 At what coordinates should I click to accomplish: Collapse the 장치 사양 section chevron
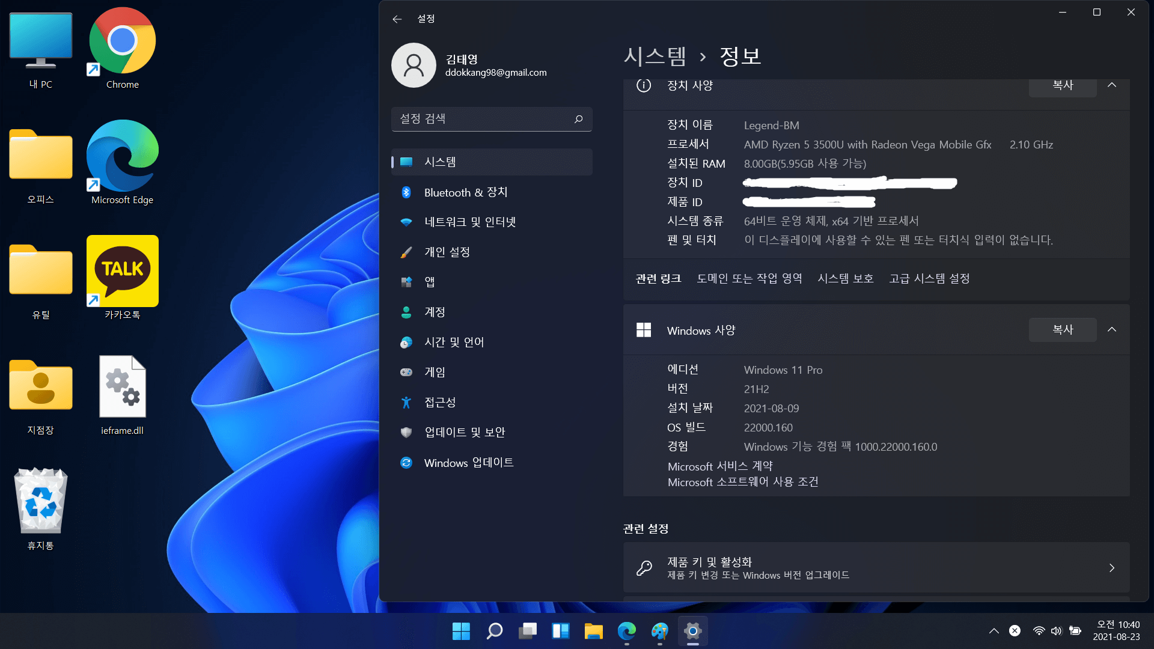[x=1112, y=85]
